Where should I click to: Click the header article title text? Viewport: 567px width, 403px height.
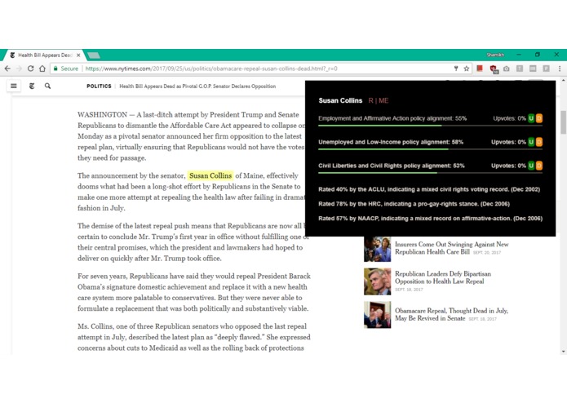click(197, 86)
